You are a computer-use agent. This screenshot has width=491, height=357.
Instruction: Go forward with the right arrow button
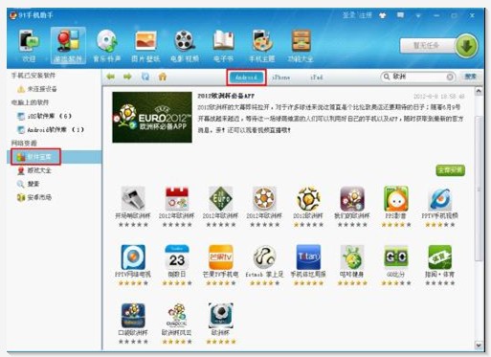(127, 77)
